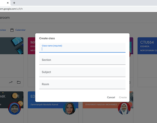Click the ED2482A section text
157x123 pixels.
click(x=145, y=46)
